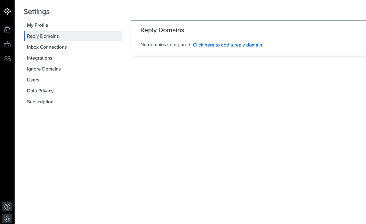The image size is (366, 224).
Task: Open the Ignore Domains section
Action: (44, 69)
